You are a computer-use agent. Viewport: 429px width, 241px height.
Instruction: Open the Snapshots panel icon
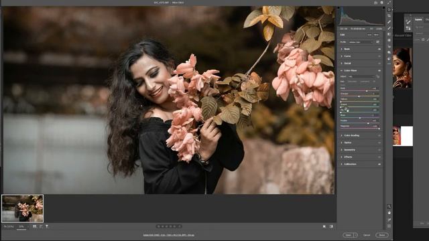[x=389, y=52]
